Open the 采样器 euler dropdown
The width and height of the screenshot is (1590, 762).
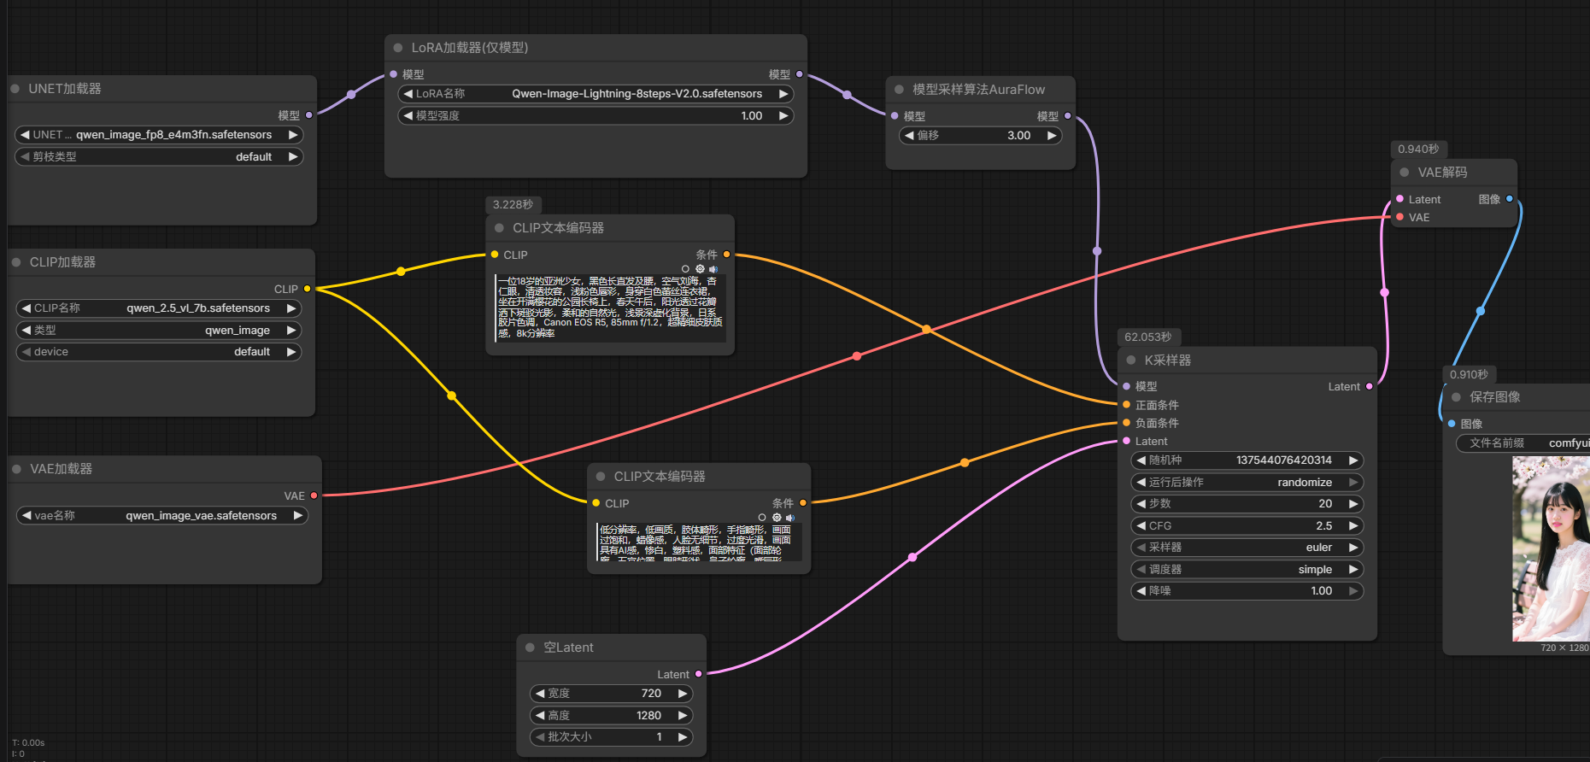(1247, 548)
